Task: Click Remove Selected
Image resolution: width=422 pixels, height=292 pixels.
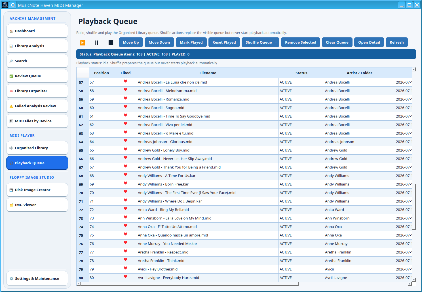Action: tap(301, 42)
